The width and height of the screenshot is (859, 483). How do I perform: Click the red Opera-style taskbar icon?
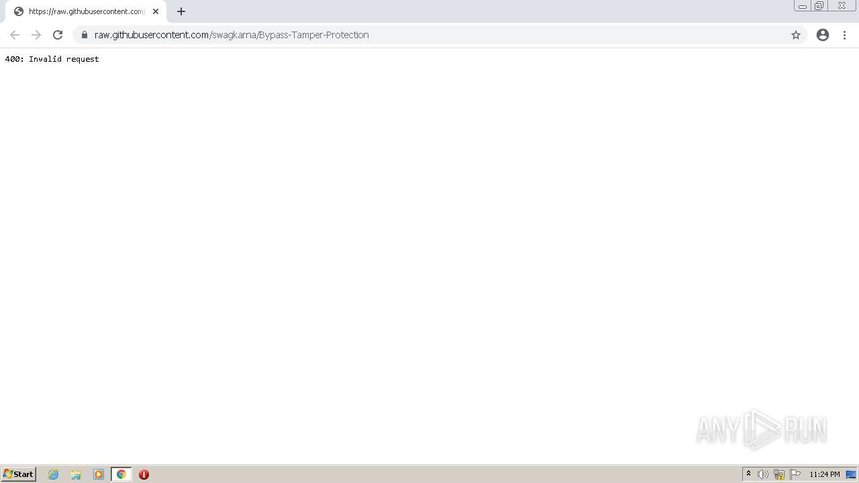[144, 474]
